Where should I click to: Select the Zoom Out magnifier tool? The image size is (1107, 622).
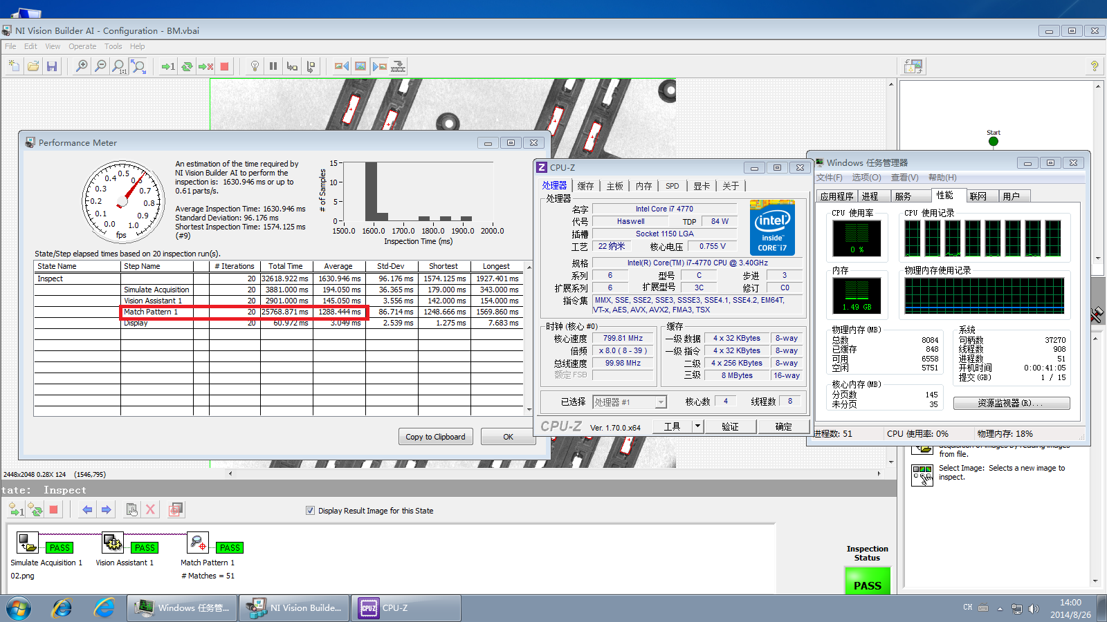pos(100,66)
